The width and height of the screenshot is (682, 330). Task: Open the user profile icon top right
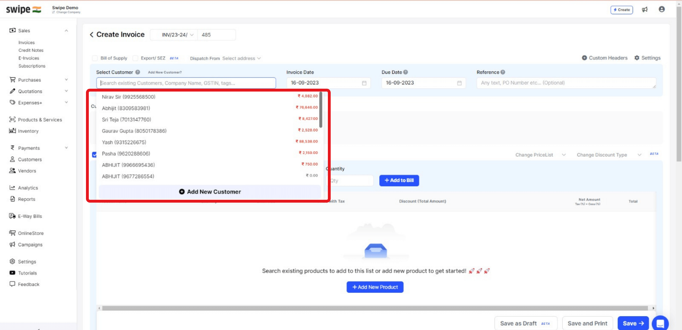(x=661, y=10)
